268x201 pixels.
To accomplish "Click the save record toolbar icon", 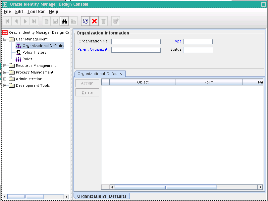I will tap(55, 21).
